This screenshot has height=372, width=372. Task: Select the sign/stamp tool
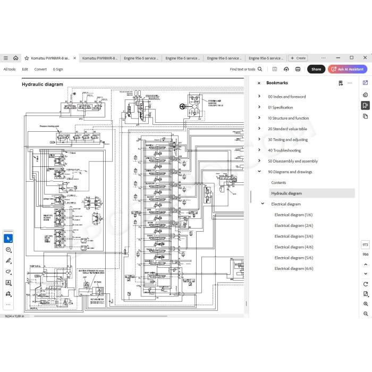click(x=9, y=294)
